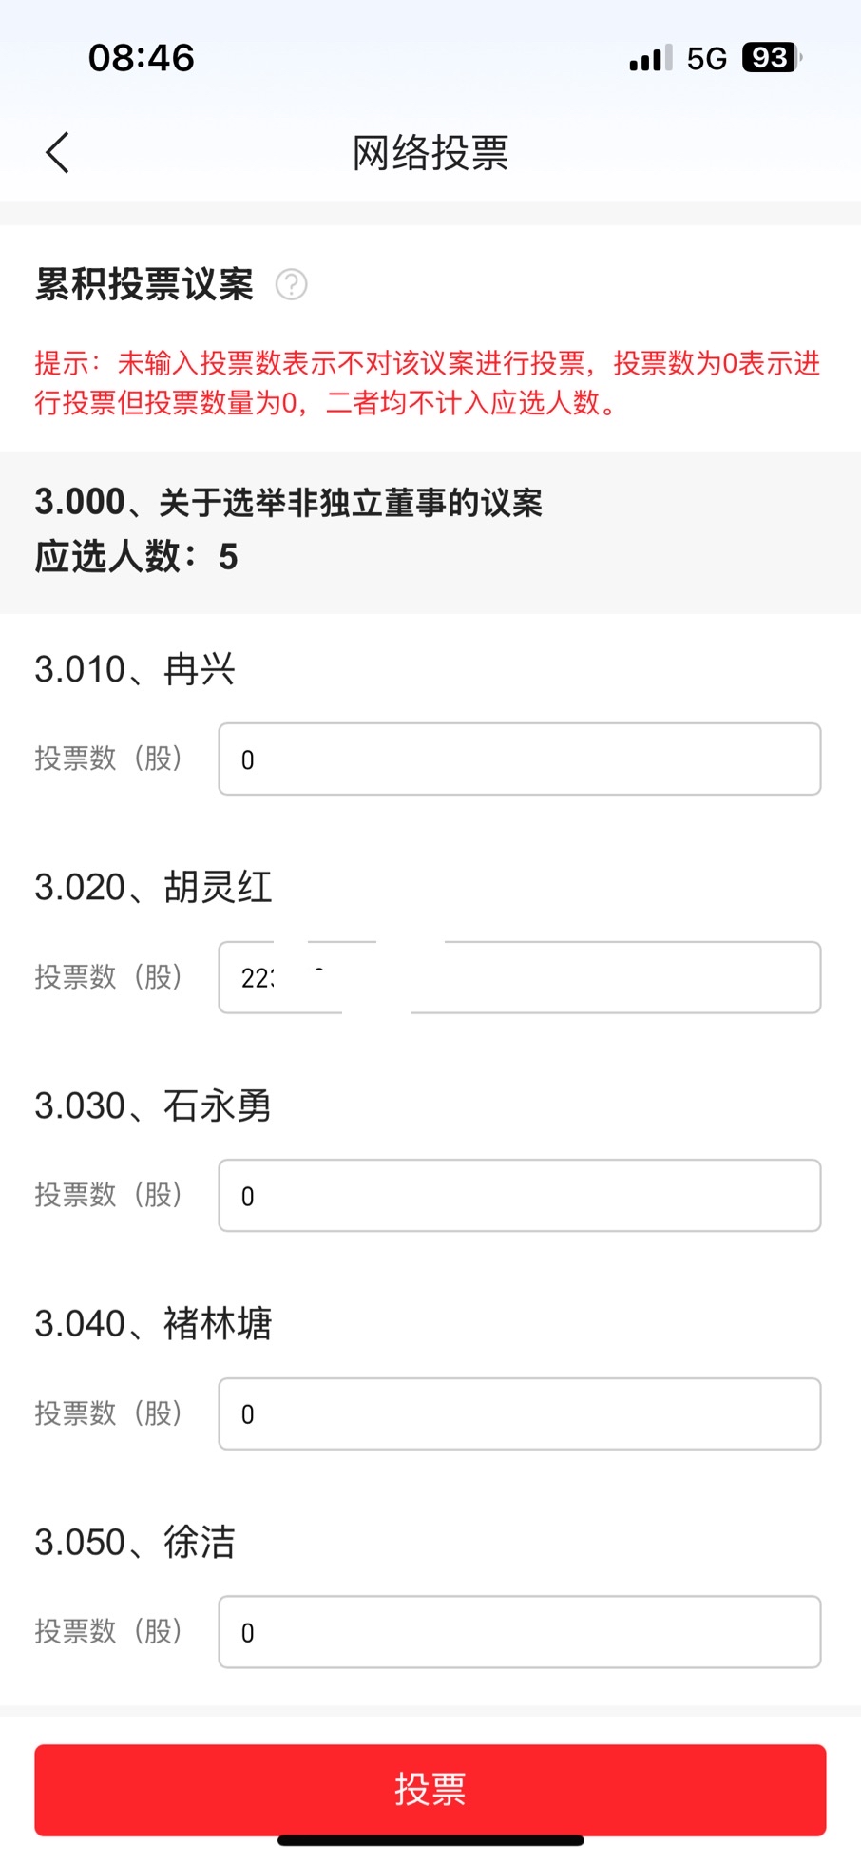This screenshot has height=1864, width=861.
Task: Tap the 应选人数：5 label
Action: [x=136, y=557]
